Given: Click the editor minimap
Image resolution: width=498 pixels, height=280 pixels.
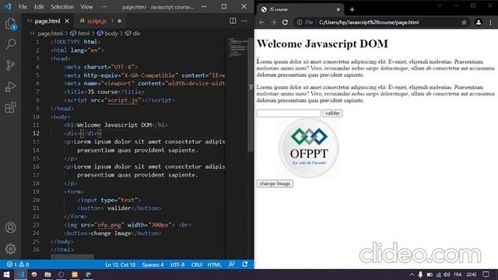Looking at the screenshot, I should coord(237,47).
